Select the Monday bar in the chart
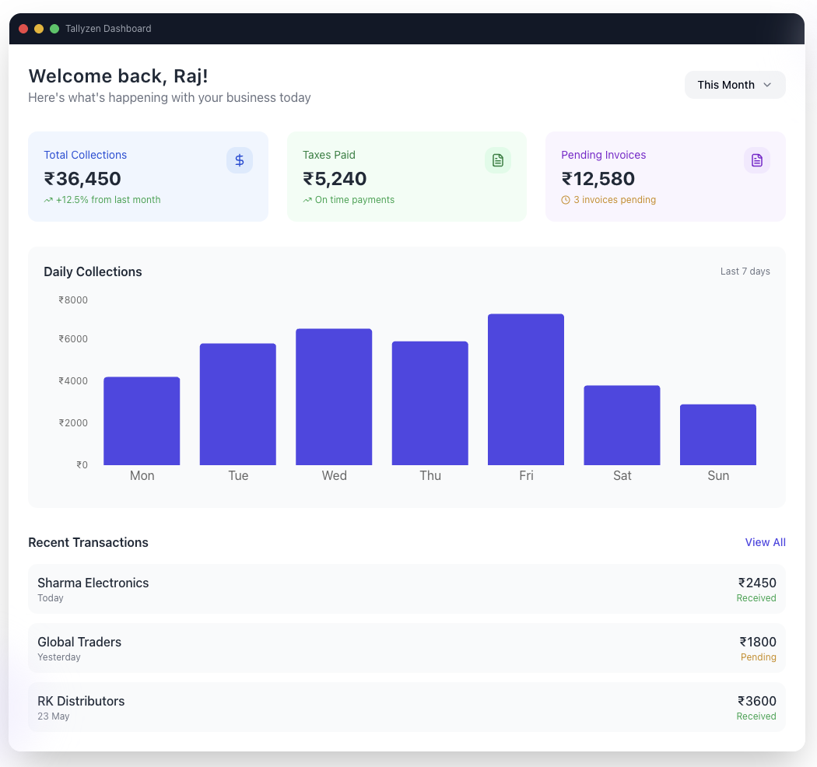Image resolution: width=817 pixels, height=767 pixels. (x=142, y=421)
